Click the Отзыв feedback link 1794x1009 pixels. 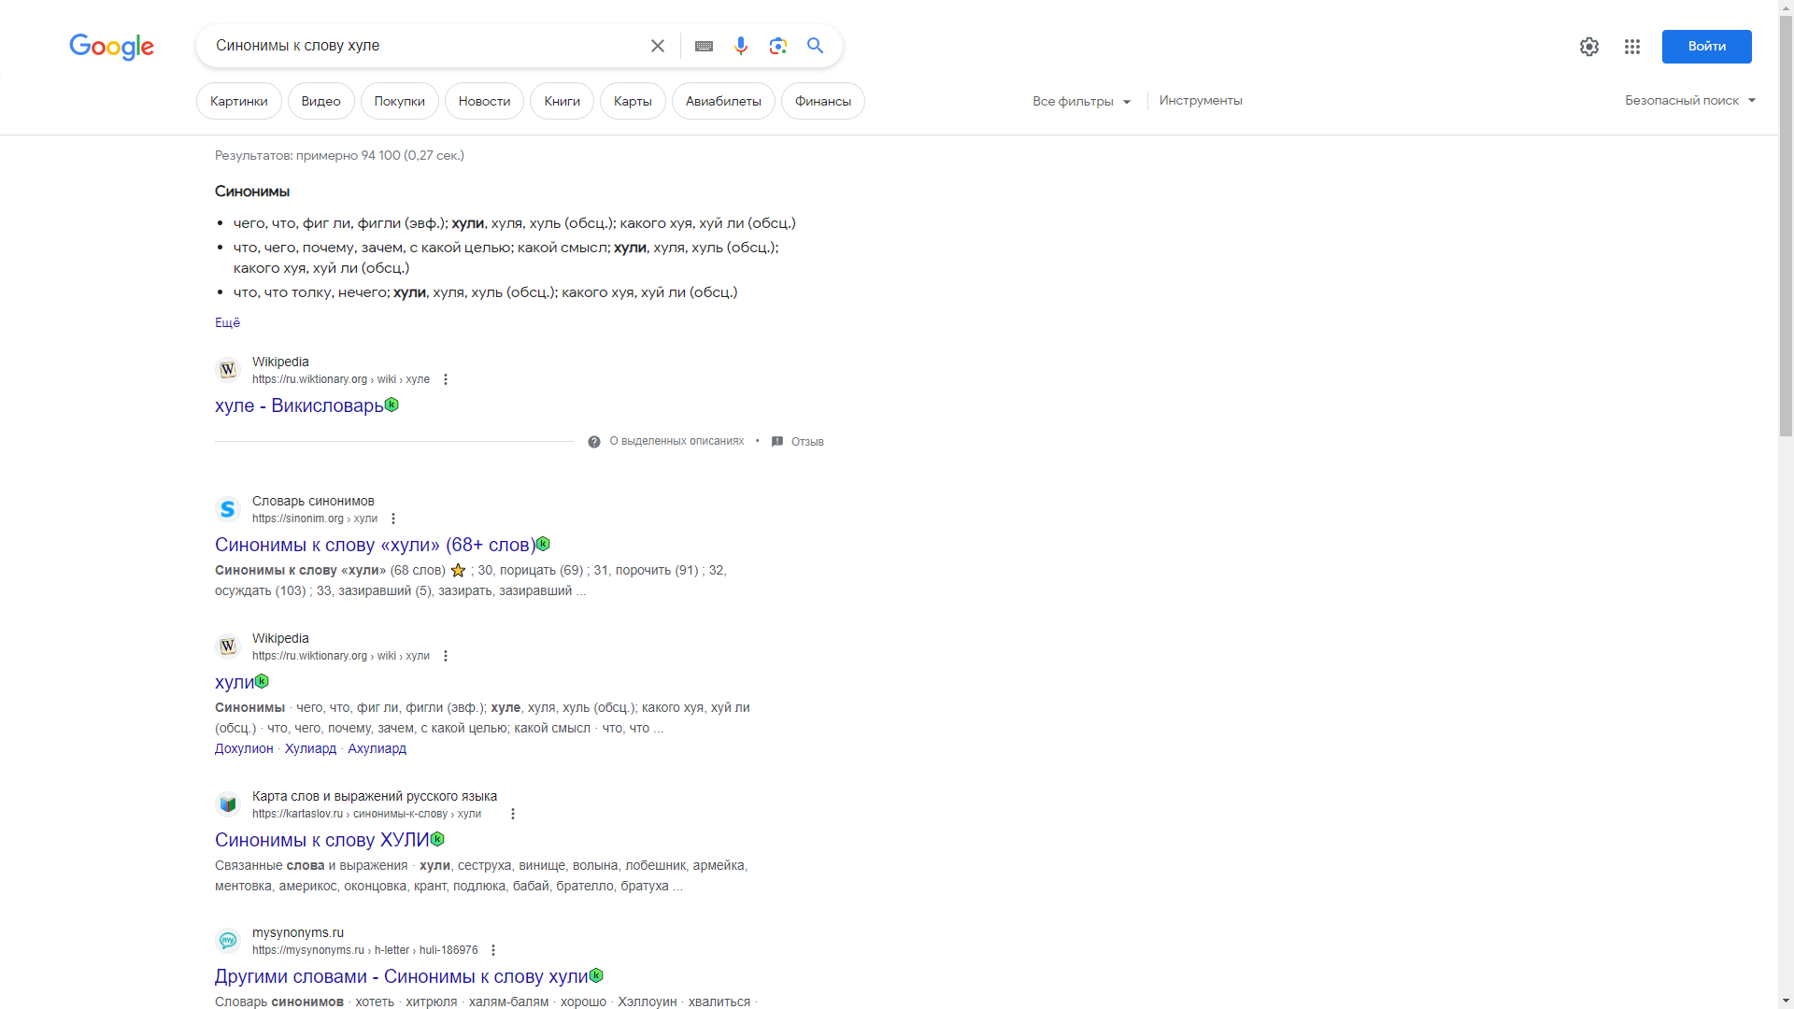pyautogui.click(x=807, y=442)
